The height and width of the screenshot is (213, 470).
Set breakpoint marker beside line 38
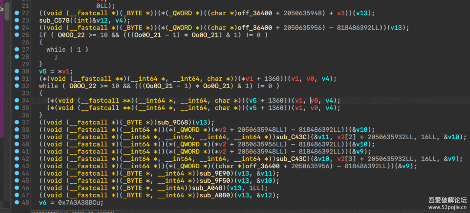click(17, 130)
